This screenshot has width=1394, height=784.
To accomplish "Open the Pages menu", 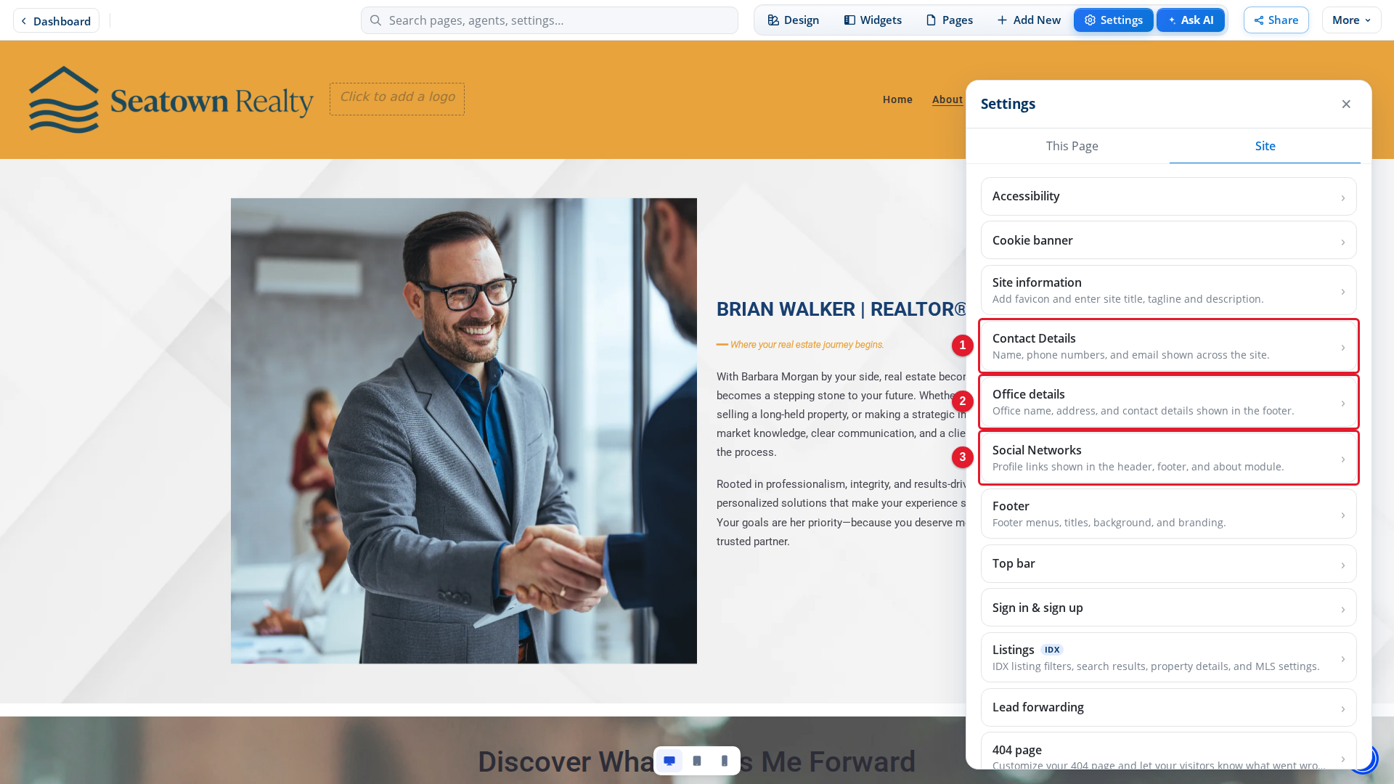I will point(949,20).
